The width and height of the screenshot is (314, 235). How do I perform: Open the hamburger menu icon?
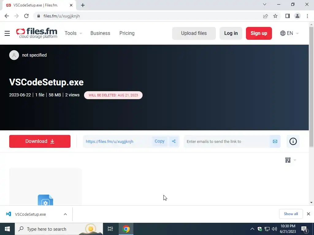click(x=7, y=33)
